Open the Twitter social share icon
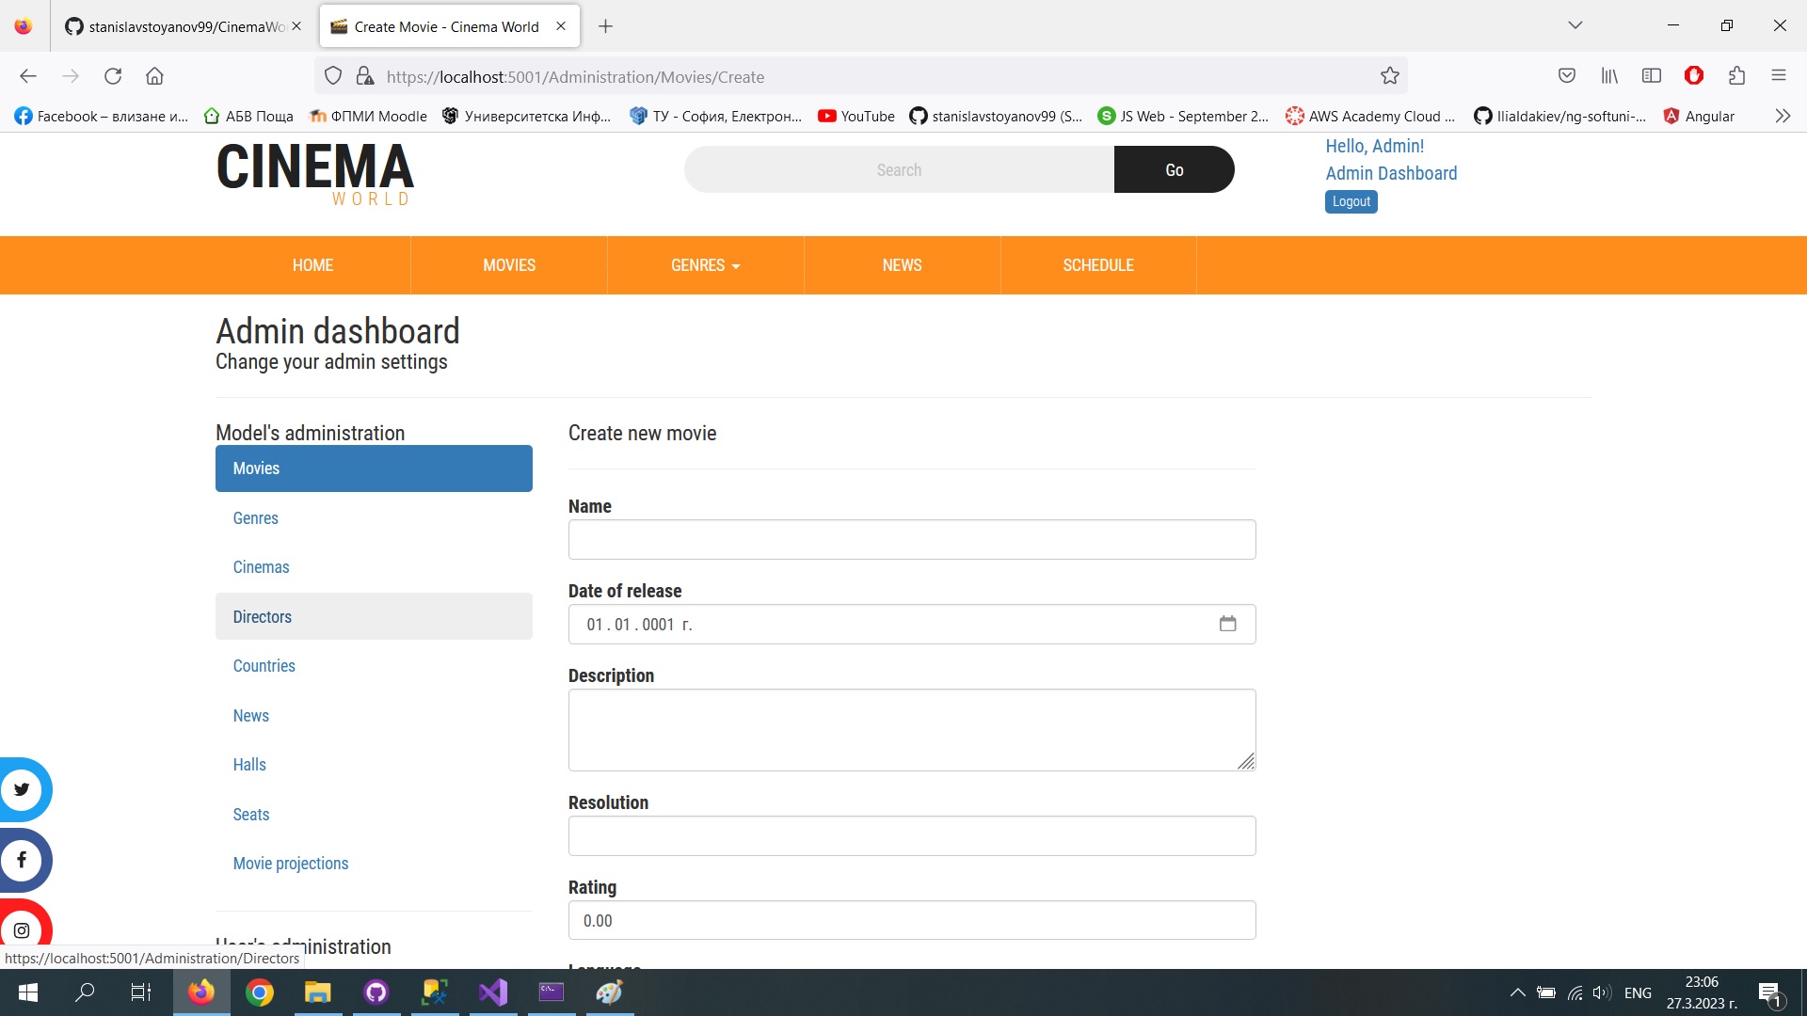Screen dimensions: 1807x1016 coord(23,789)
